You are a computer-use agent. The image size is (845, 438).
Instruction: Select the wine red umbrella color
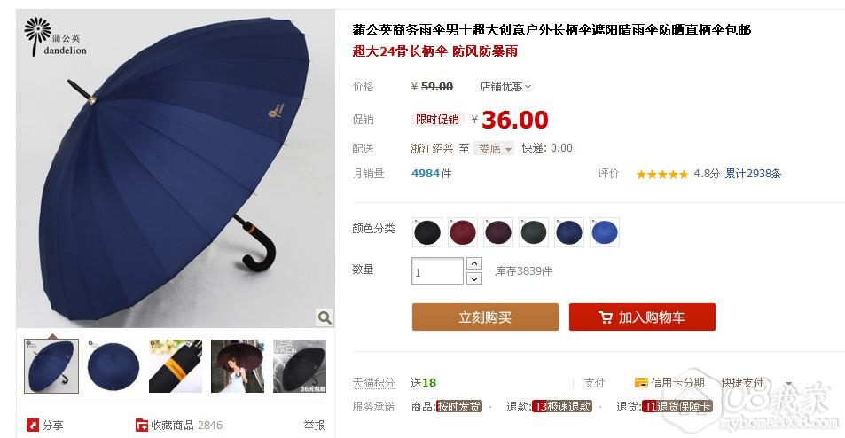coord(463,232)
